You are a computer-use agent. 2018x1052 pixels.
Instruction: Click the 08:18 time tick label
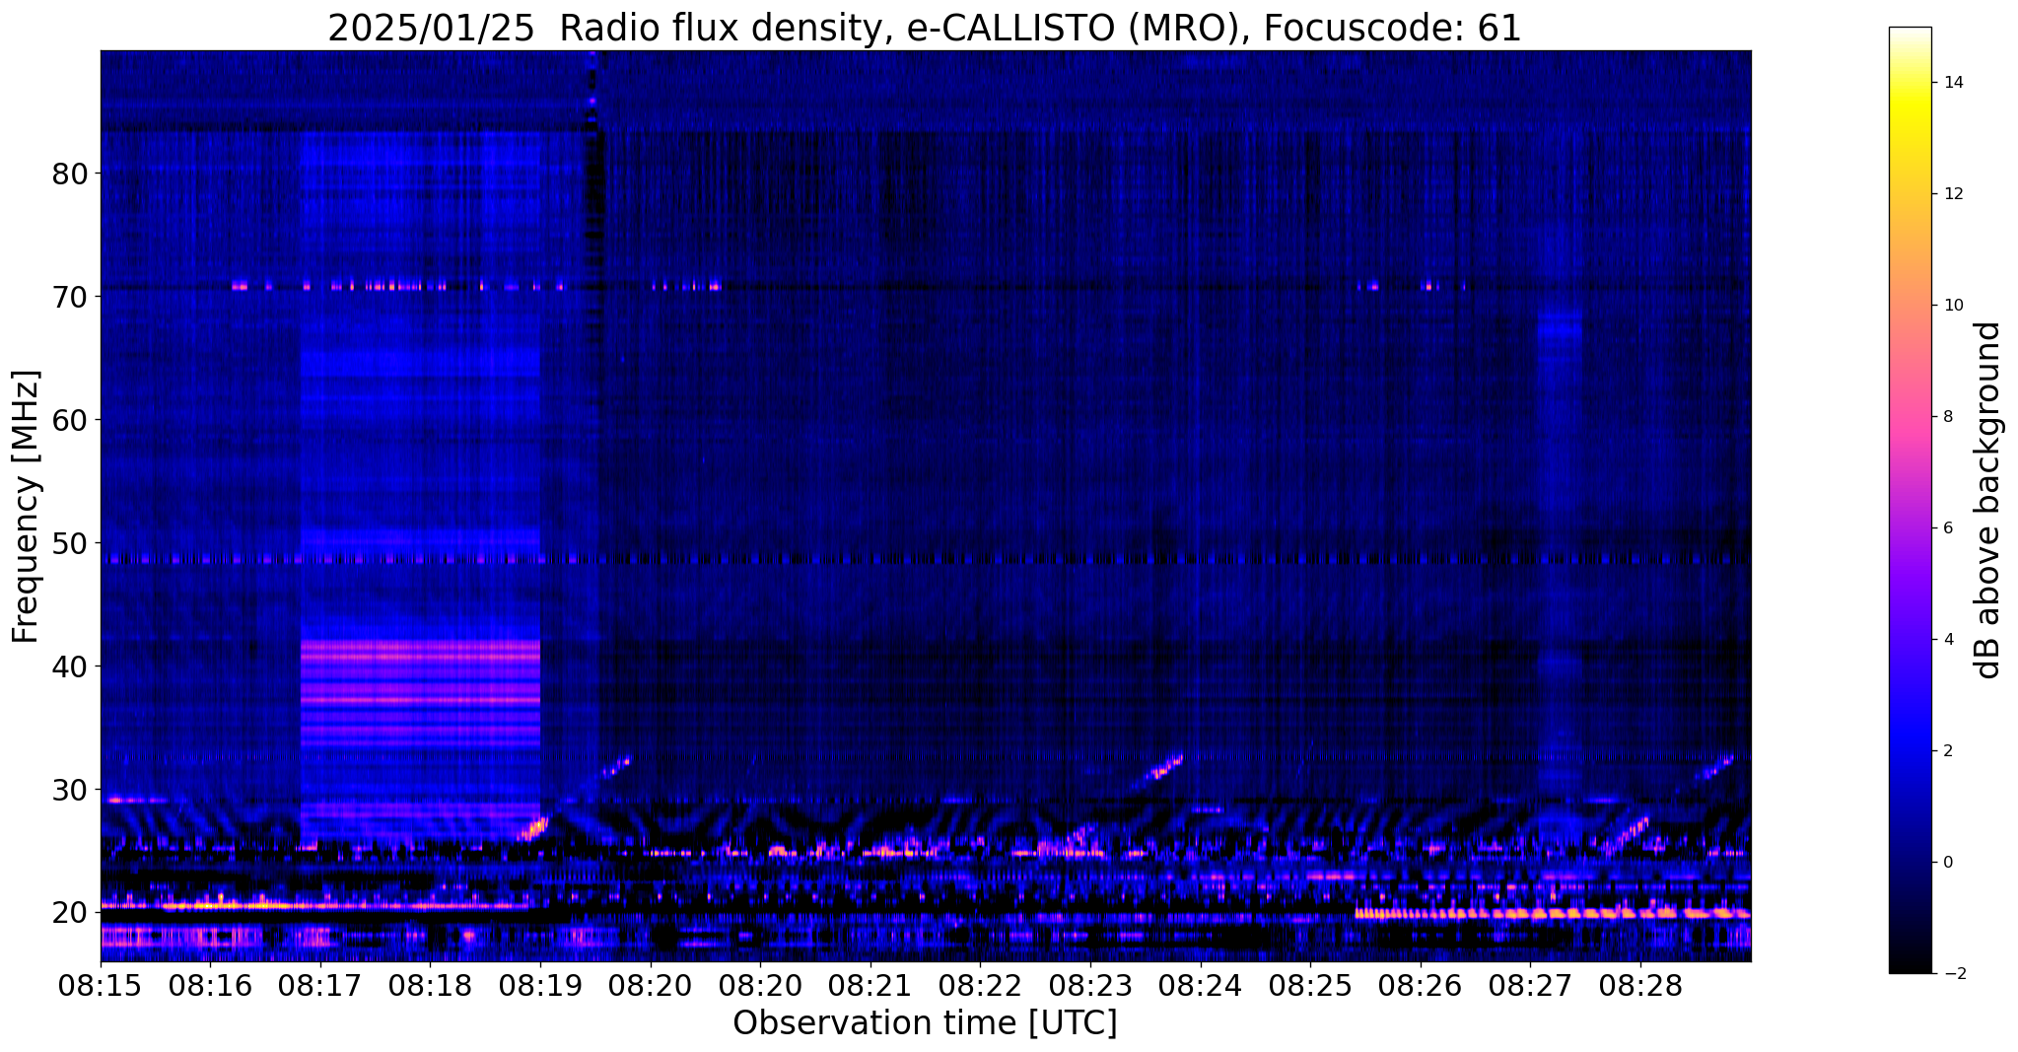point(430,987)
